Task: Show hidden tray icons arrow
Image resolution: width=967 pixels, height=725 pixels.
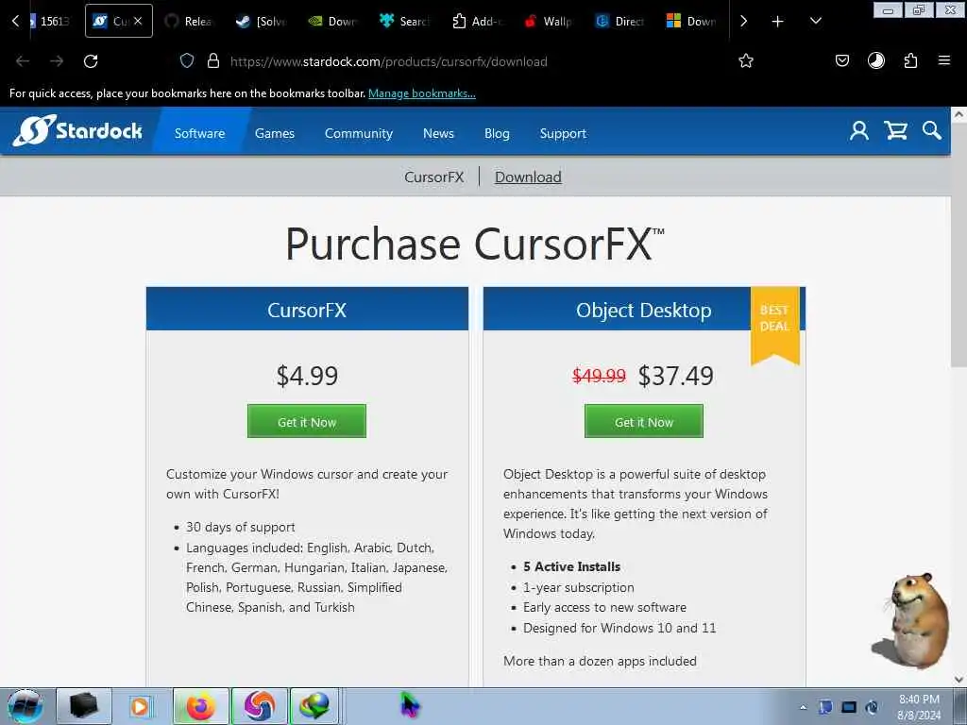Action: tap(803, 707)
